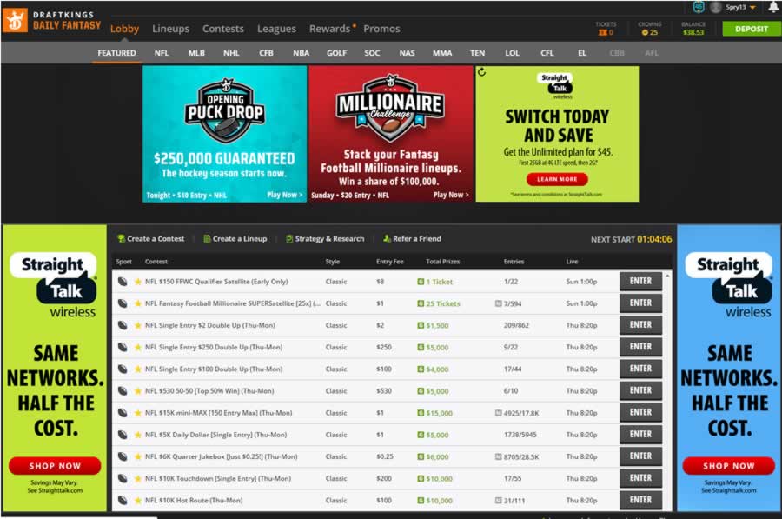This screenshot has width=782, height=519.
Task: Enter the $10K Hot Route contest
Action: (640, 500)
